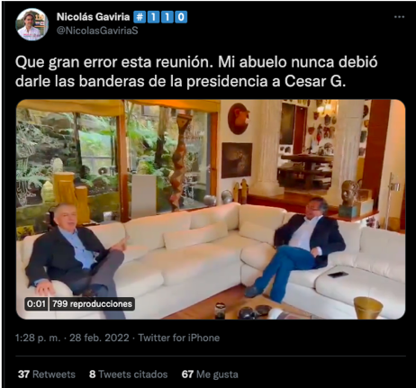416x388 pixels.
Task: View the 37 Retweets list
Action: click(47, 374)
